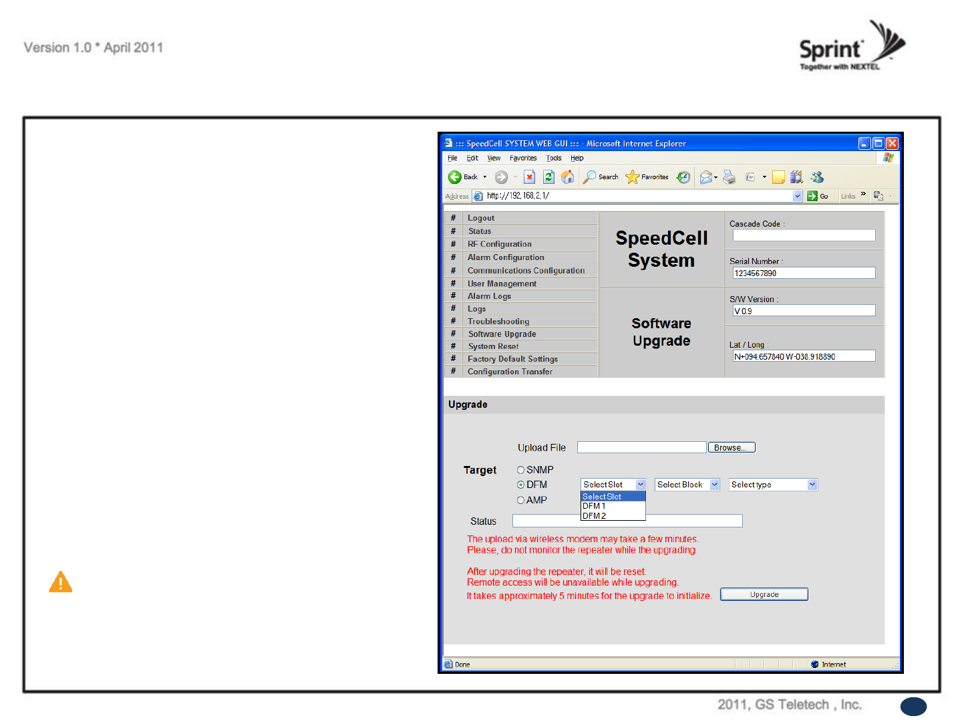Open the Mail button dropdown arrow

pyautogui.click(x=716, y=177)
